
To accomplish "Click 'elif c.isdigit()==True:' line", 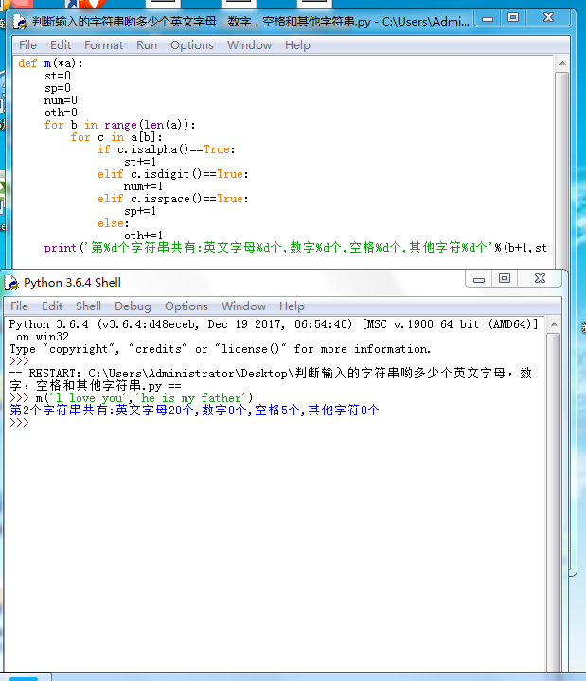I will point(173,174).
